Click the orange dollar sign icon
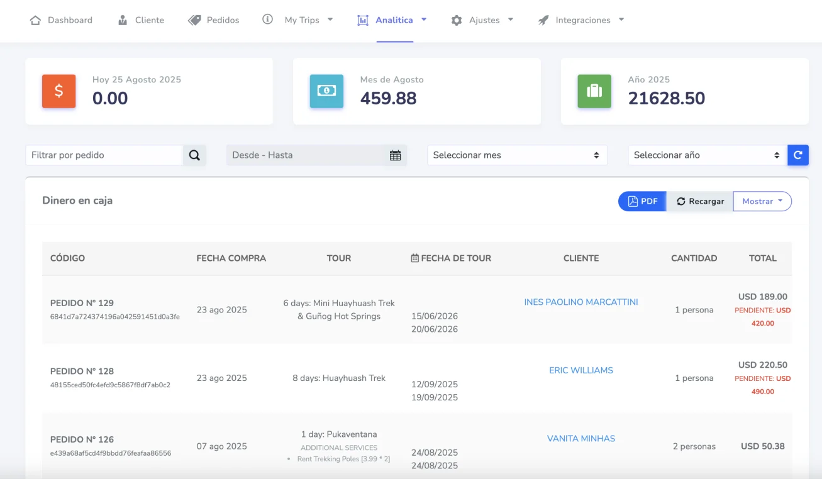This screenshot has height=479, width=822. [x=59, y=91]
